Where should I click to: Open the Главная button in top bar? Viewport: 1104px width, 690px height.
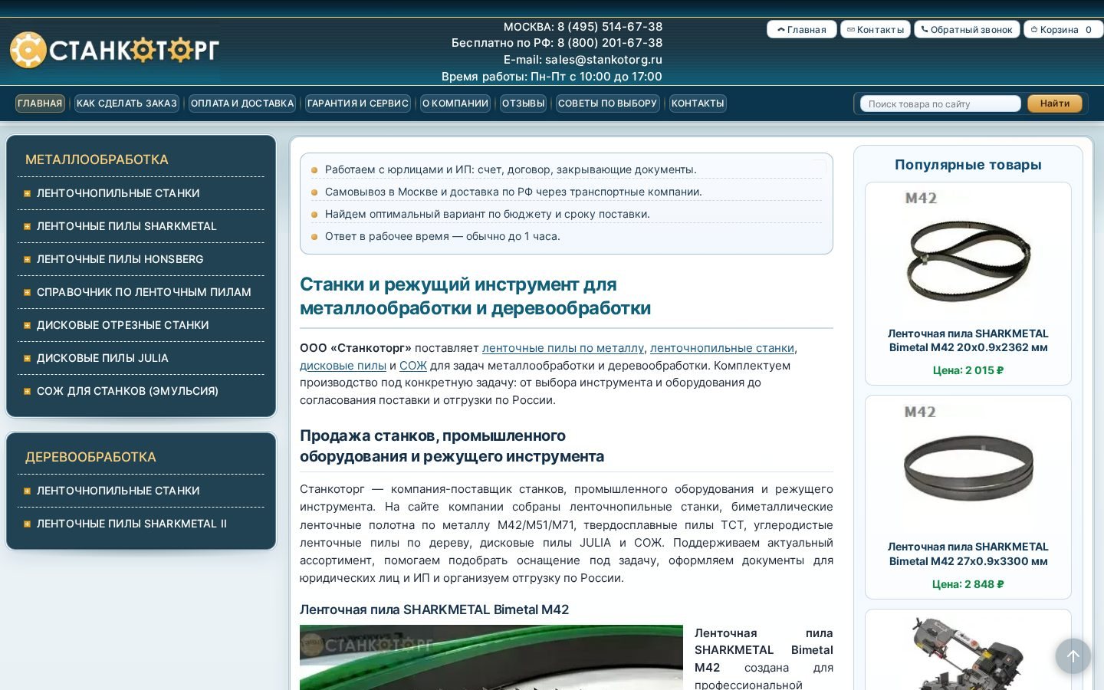pyautogui.click(x=801, y=29)
